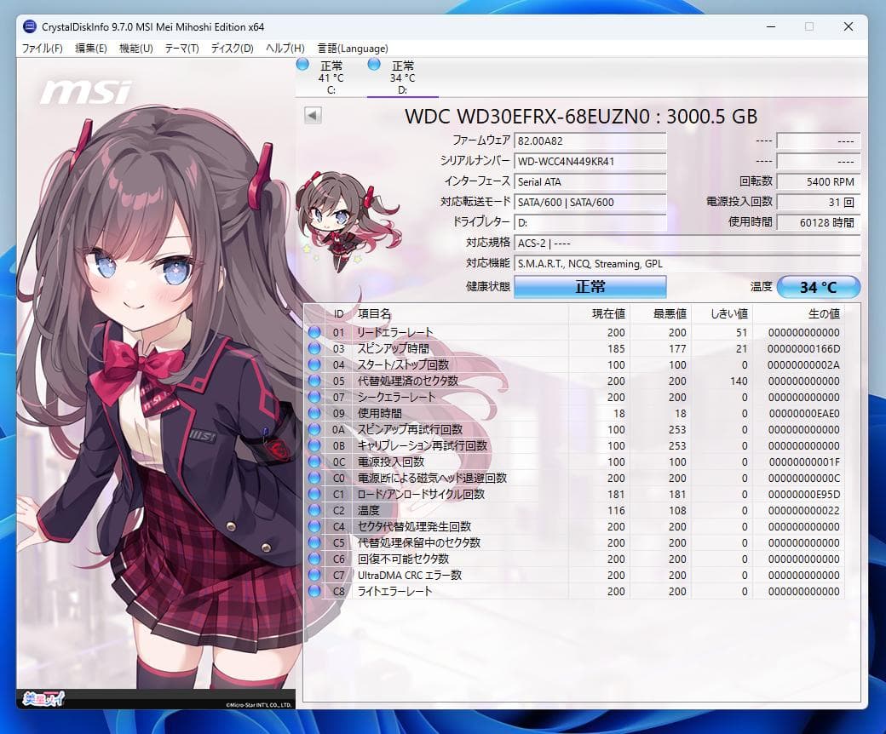886x734 pixels.
Task: Close the CrystalDiskInfo window
Action: [x=849, y=26]
